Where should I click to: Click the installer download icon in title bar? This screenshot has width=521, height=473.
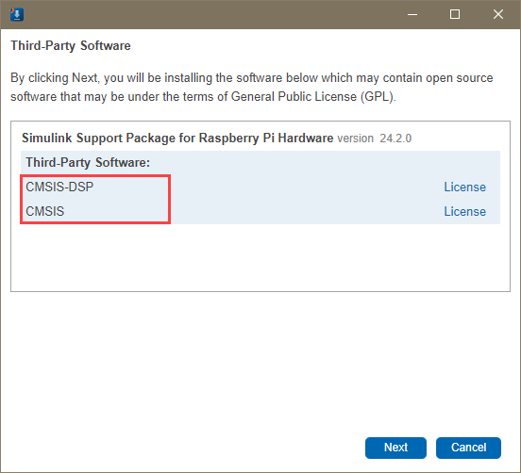16,14
